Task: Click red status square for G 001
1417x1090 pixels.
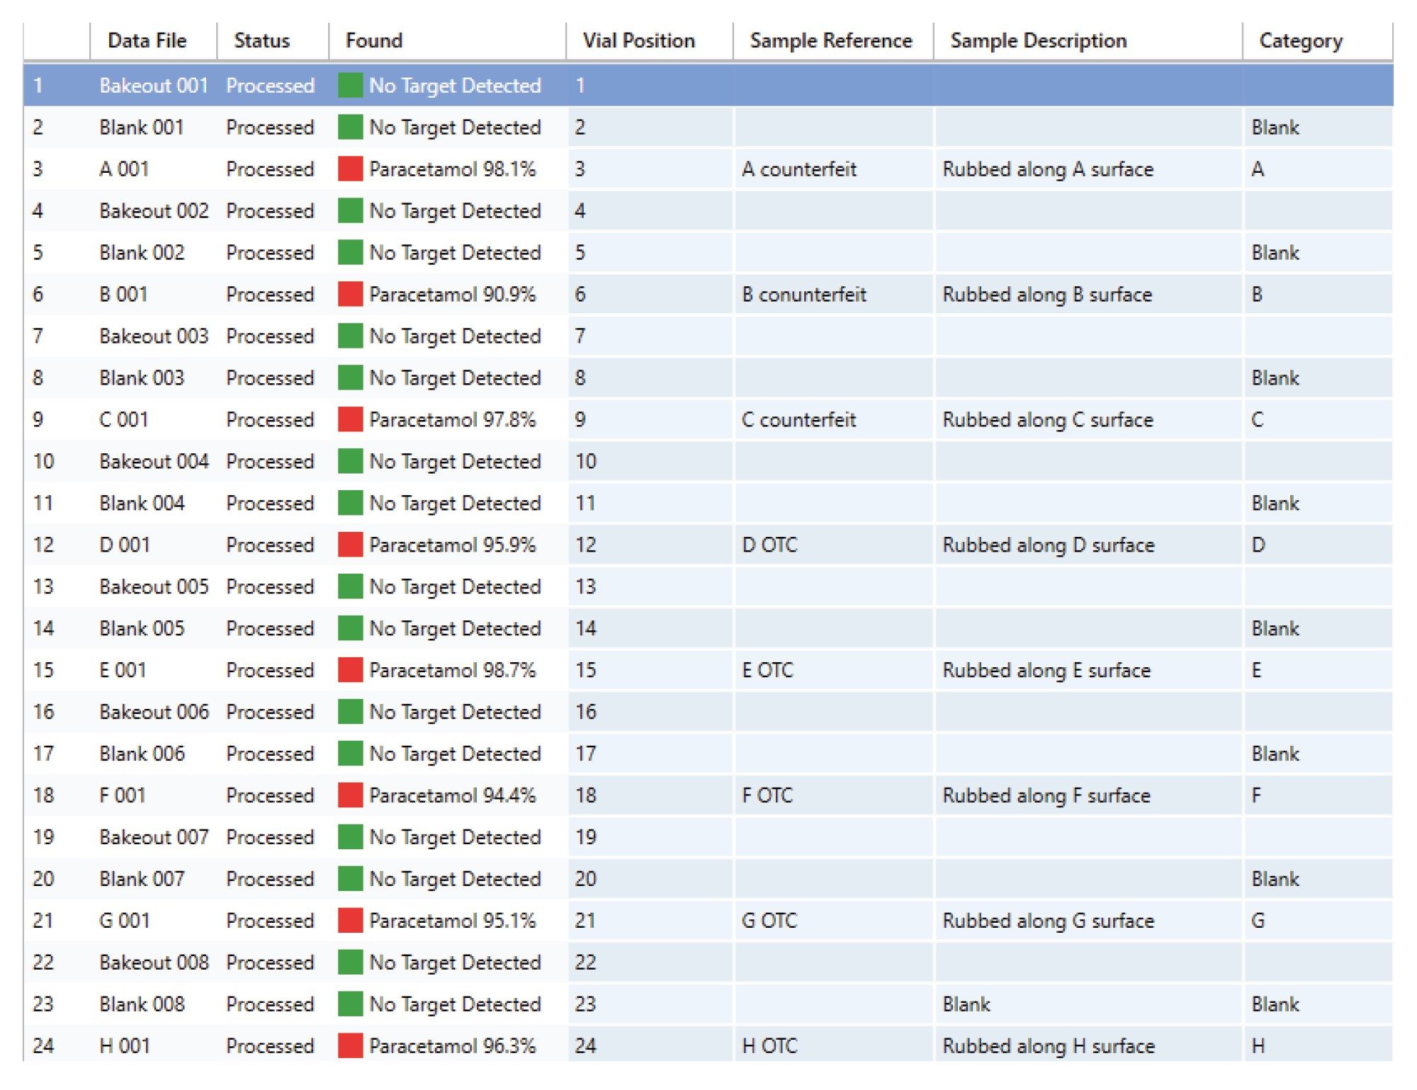Action: point(350,921)
